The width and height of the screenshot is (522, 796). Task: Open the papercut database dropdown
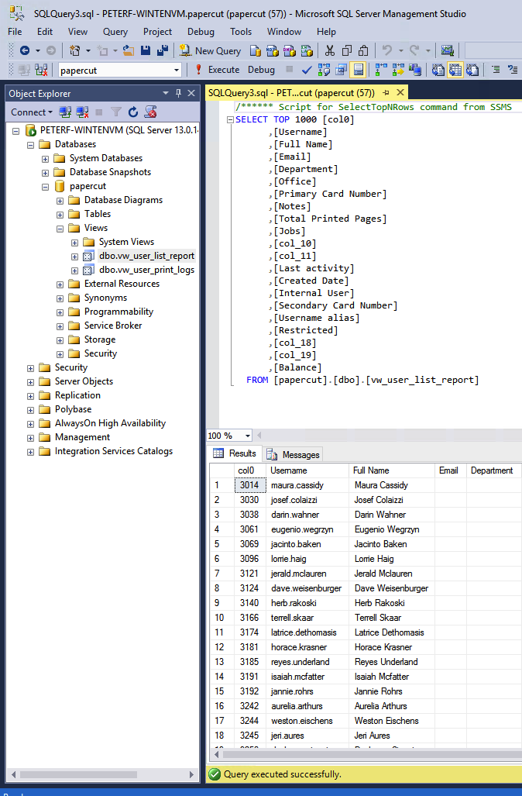(x=177, y=70)
